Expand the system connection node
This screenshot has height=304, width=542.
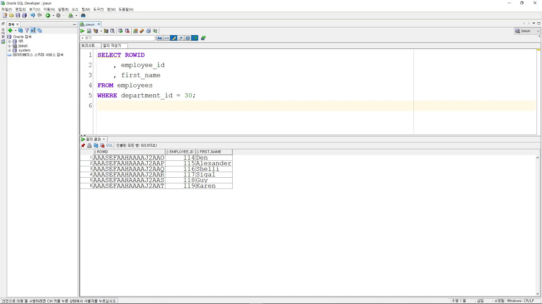tap(9, 50)
